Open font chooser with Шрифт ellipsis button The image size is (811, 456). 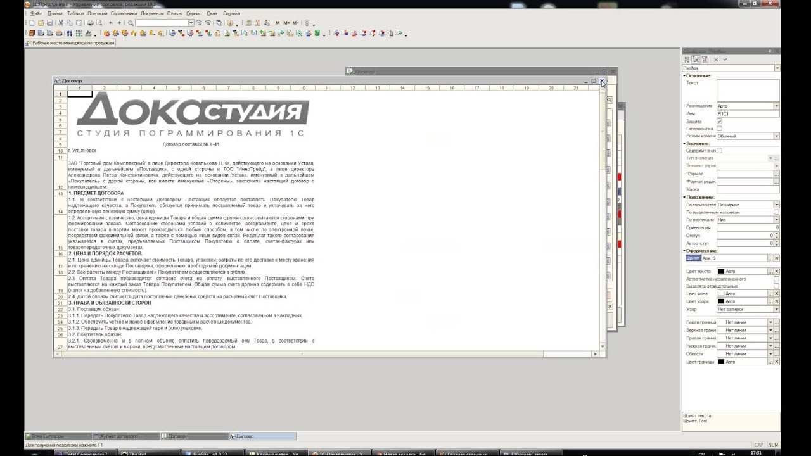click(770, 258)
